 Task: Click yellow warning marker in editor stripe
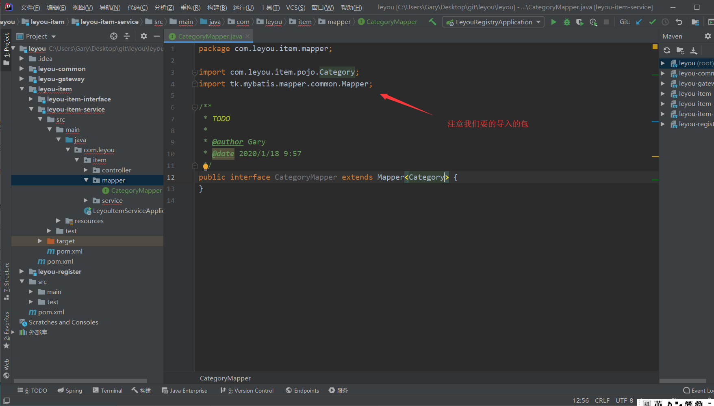click(655, 156)
